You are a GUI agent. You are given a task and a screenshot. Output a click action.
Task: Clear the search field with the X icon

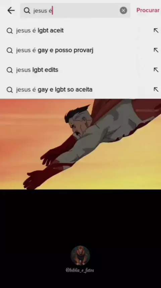point(123,10)
